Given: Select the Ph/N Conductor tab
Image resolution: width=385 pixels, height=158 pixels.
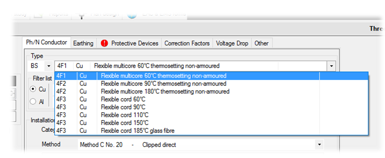Looking at the screenshot, I should 46,43.
